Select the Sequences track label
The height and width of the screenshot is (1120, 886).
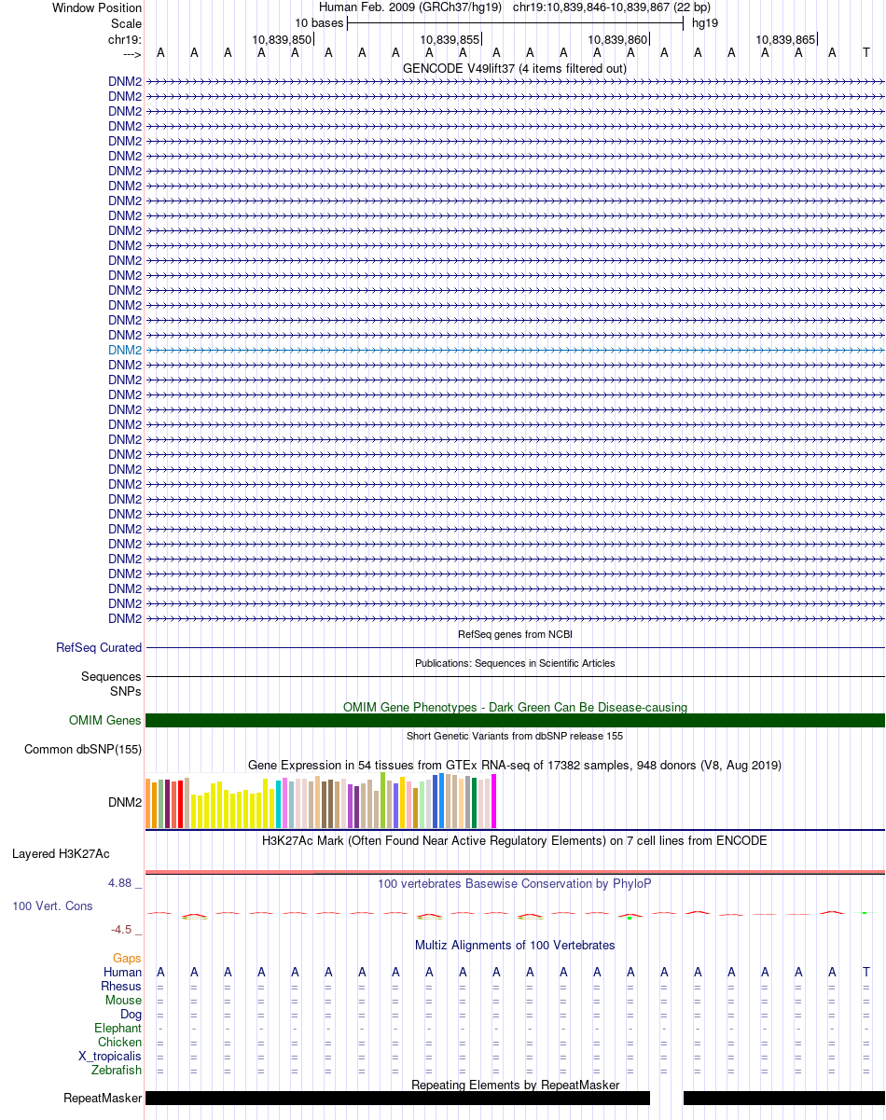111,676
